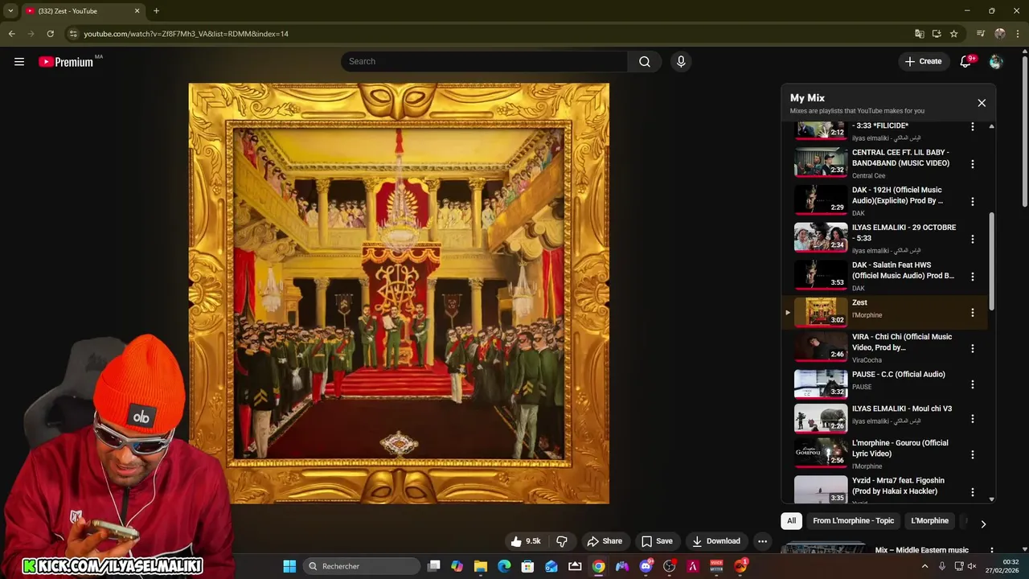The image size is (1029, 579).
Task: Open the Windows Start menu
Action: [289, 566]
